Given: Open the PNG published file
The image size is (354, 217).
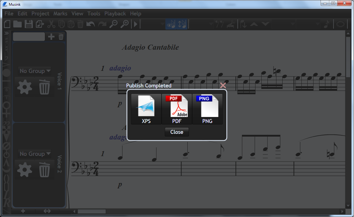Looking at the screenshot, I should coord(207,109).
